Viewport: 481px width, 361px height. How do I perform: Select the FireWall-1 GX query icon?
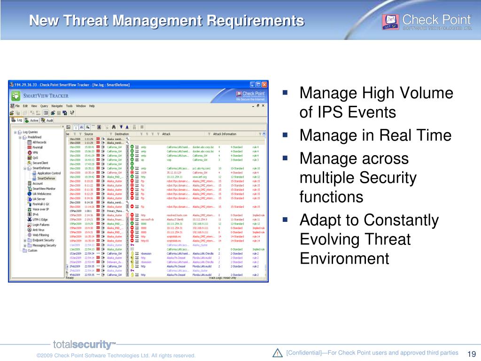pyautogui.click(x=30, y=204)
